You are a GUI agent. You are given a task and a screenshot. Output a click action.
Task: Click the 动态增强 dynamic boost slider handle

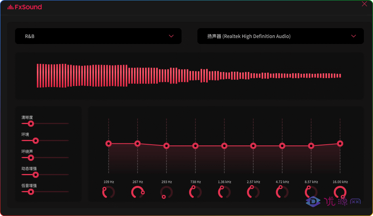[x=35, y=175]
